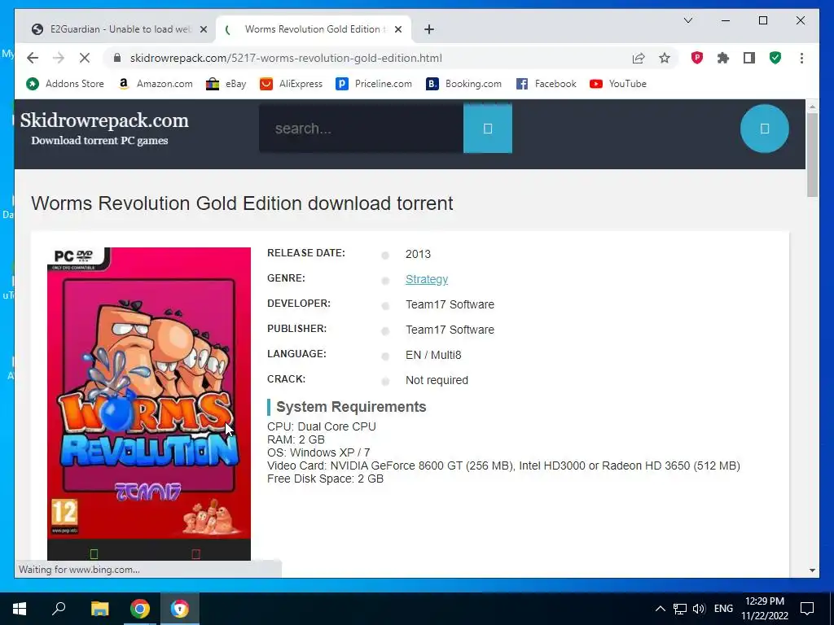Open YouTube bookmark
This screenshot has height=625, width=834.
(x=618, y=84)
